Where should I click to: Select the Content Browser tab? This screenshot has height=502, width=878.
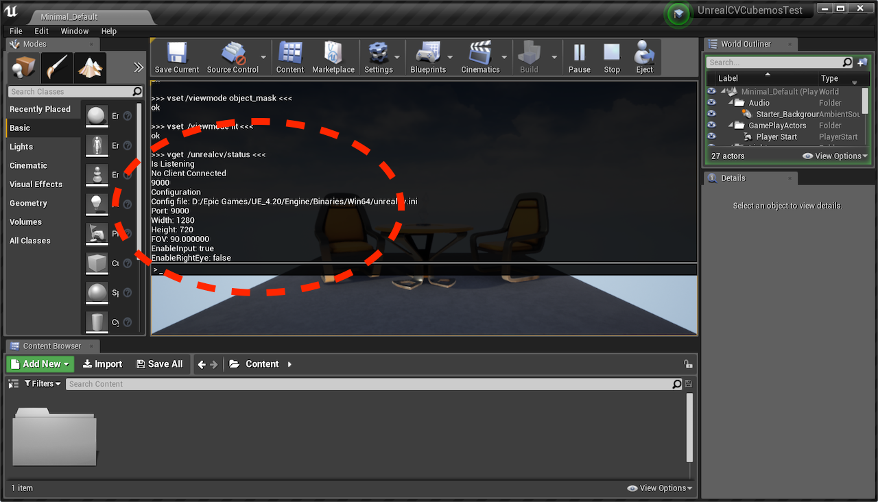coord(52,346)
